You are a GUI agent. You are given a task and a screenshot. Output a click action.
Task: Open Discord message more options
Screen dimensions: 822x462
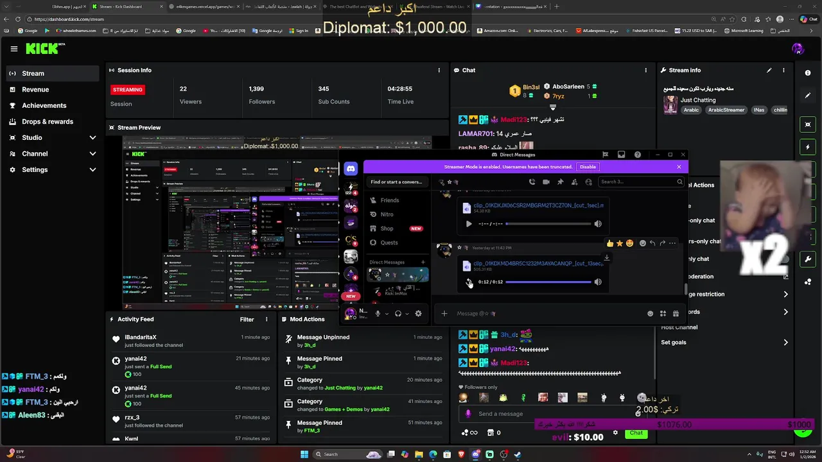click(672, 243)
